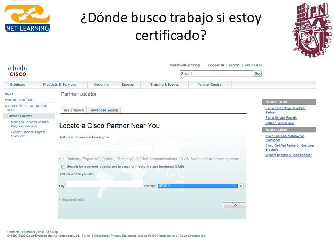Go to HOME in the left sidebar

(x=9, y=94)
